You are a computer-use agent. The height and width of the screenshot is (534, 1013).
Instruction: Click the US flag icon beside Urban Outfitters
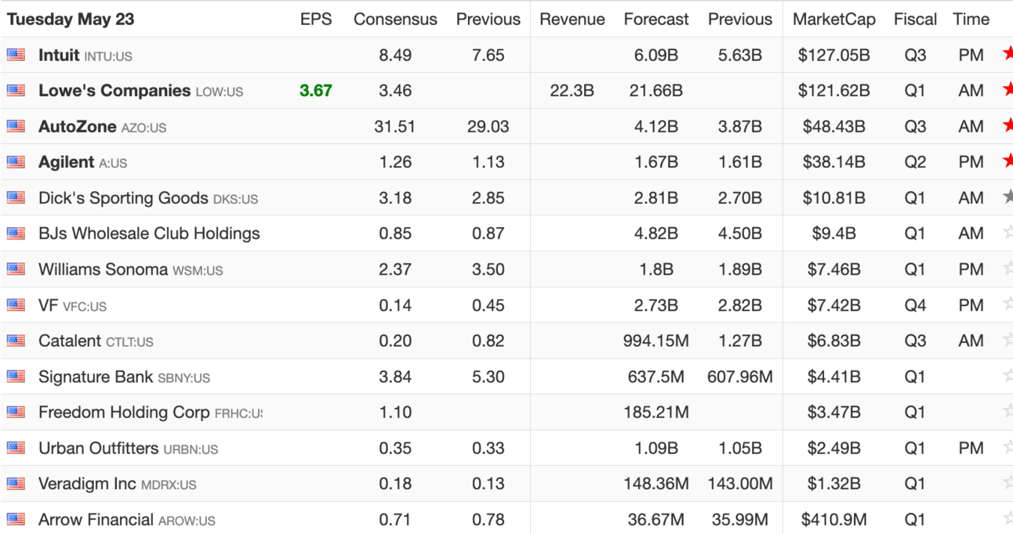coord(16,448)
